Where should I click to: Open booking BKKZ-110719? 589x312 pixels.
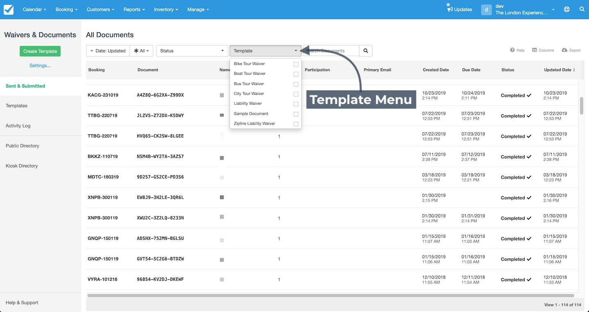(103, 156)
